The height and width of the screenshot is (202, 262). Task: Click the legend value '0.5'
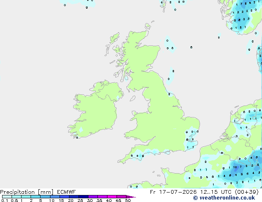coord(14,200)
